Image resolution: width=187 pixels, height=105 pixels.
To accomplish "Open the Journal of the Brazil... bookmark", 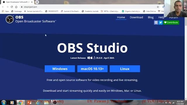I will point(70,11).
